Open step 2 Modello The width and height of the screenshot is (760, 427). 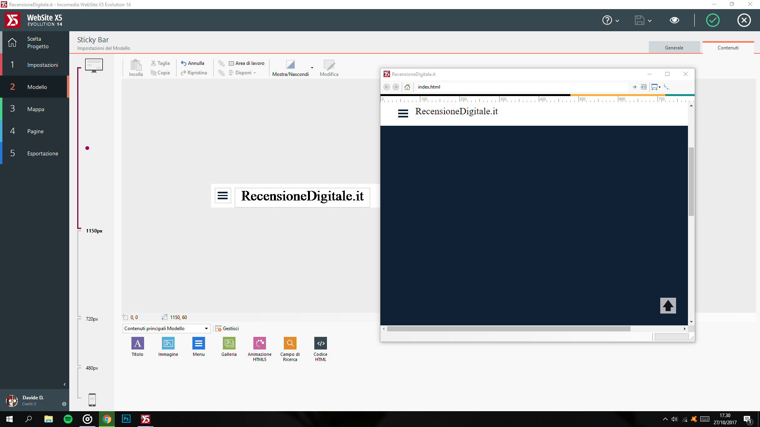34,87
